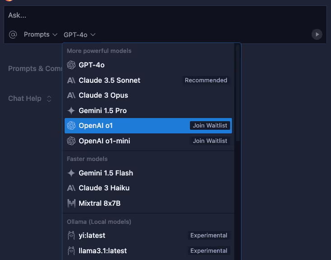
Task: Click Join Waitlist for OpenAI o1
Action: (x=210, y=126)
